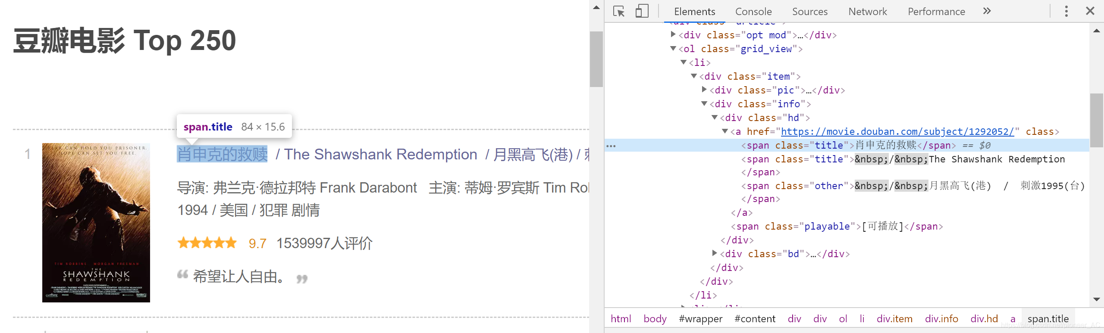
Task: Switch to the Console tab
Action: pos(753,12)
